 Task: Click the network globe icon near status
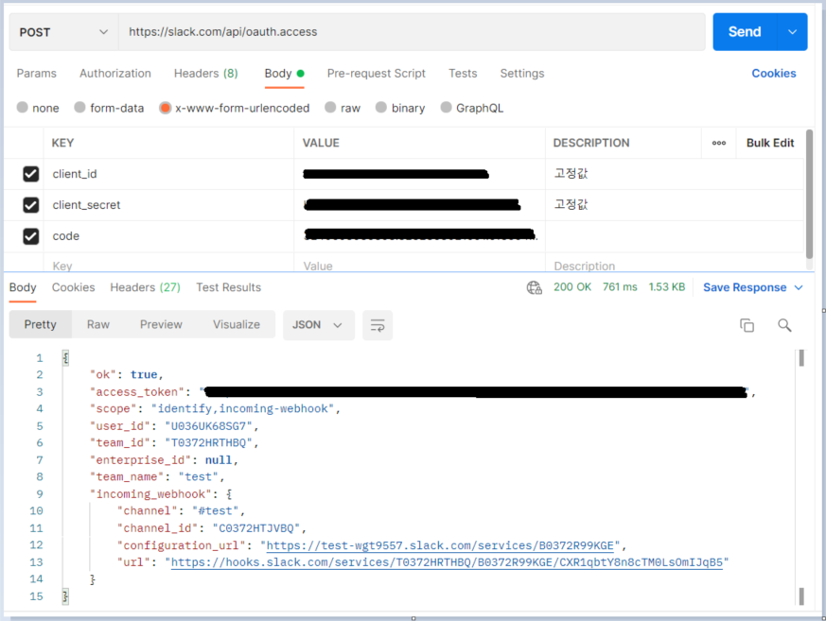535,287
